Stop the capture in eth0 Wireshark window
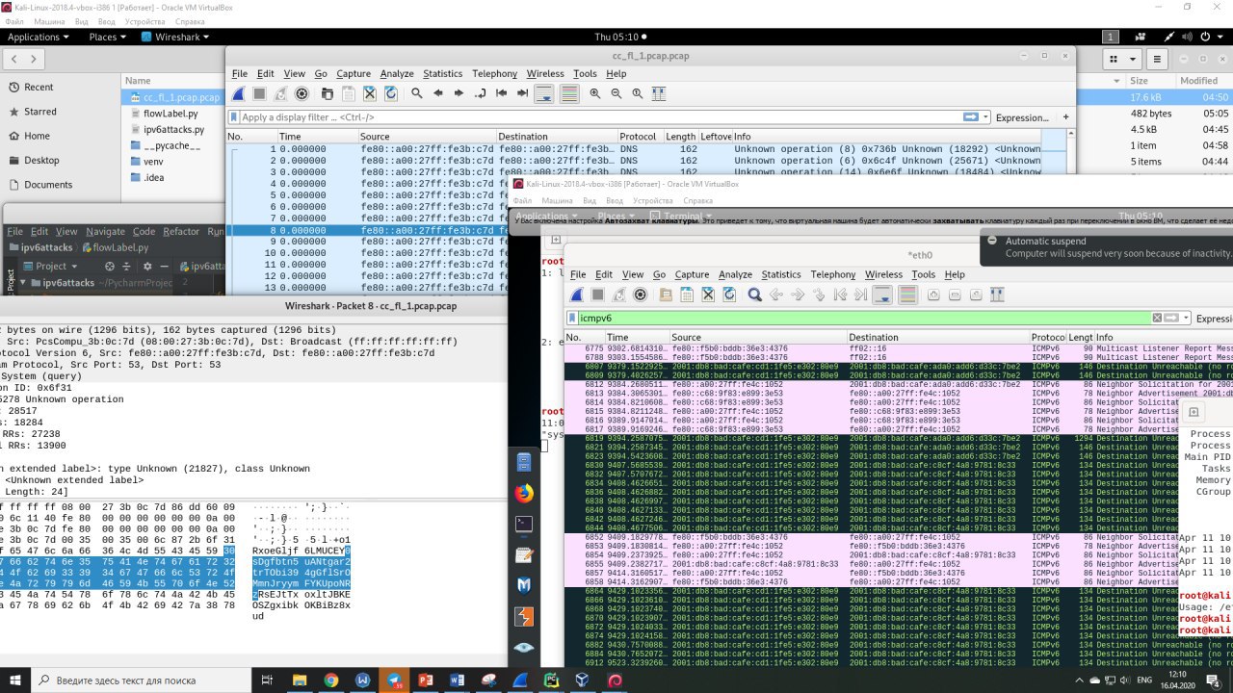 click(598, 295)
